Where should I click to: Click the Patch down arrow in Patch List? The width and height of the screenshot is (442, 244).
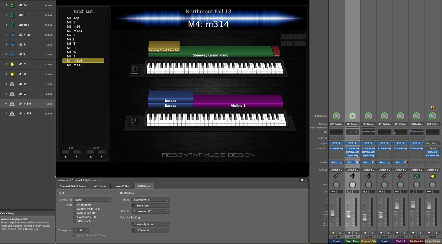point(101,157)
